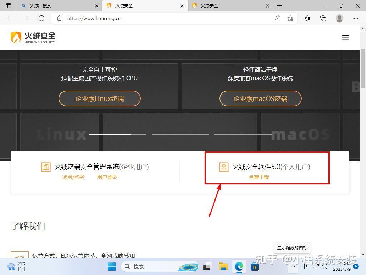Open Task View on taskbar
366x275 pixels.
tap(207, 266)
